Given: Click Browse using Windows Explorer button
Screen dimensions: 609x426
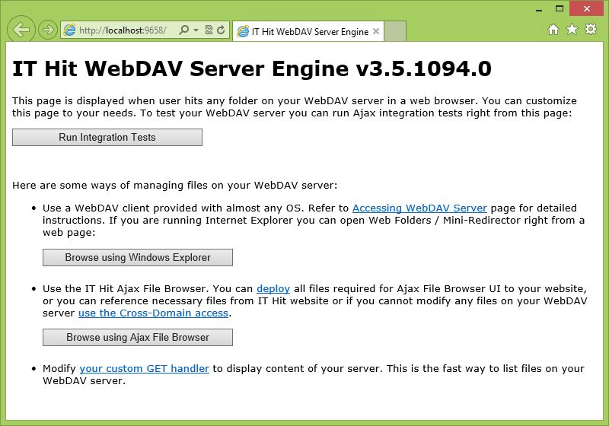Looking at the screenshot, I should pyautogui.click(x=138, y=258).
